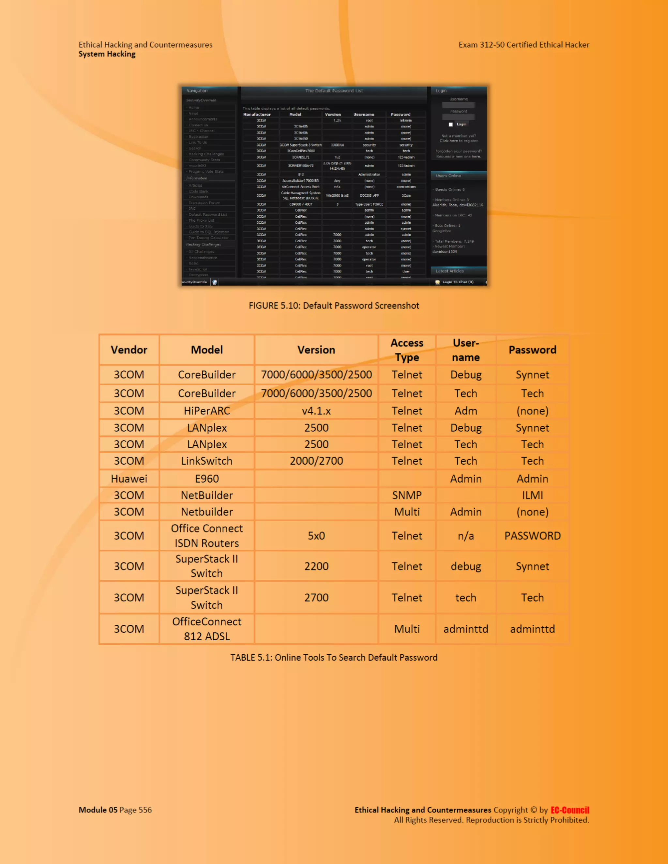Image resolution: width=668 pixels, height=864 pixels.
Task: Click into the Username input field
Action: 458,105
